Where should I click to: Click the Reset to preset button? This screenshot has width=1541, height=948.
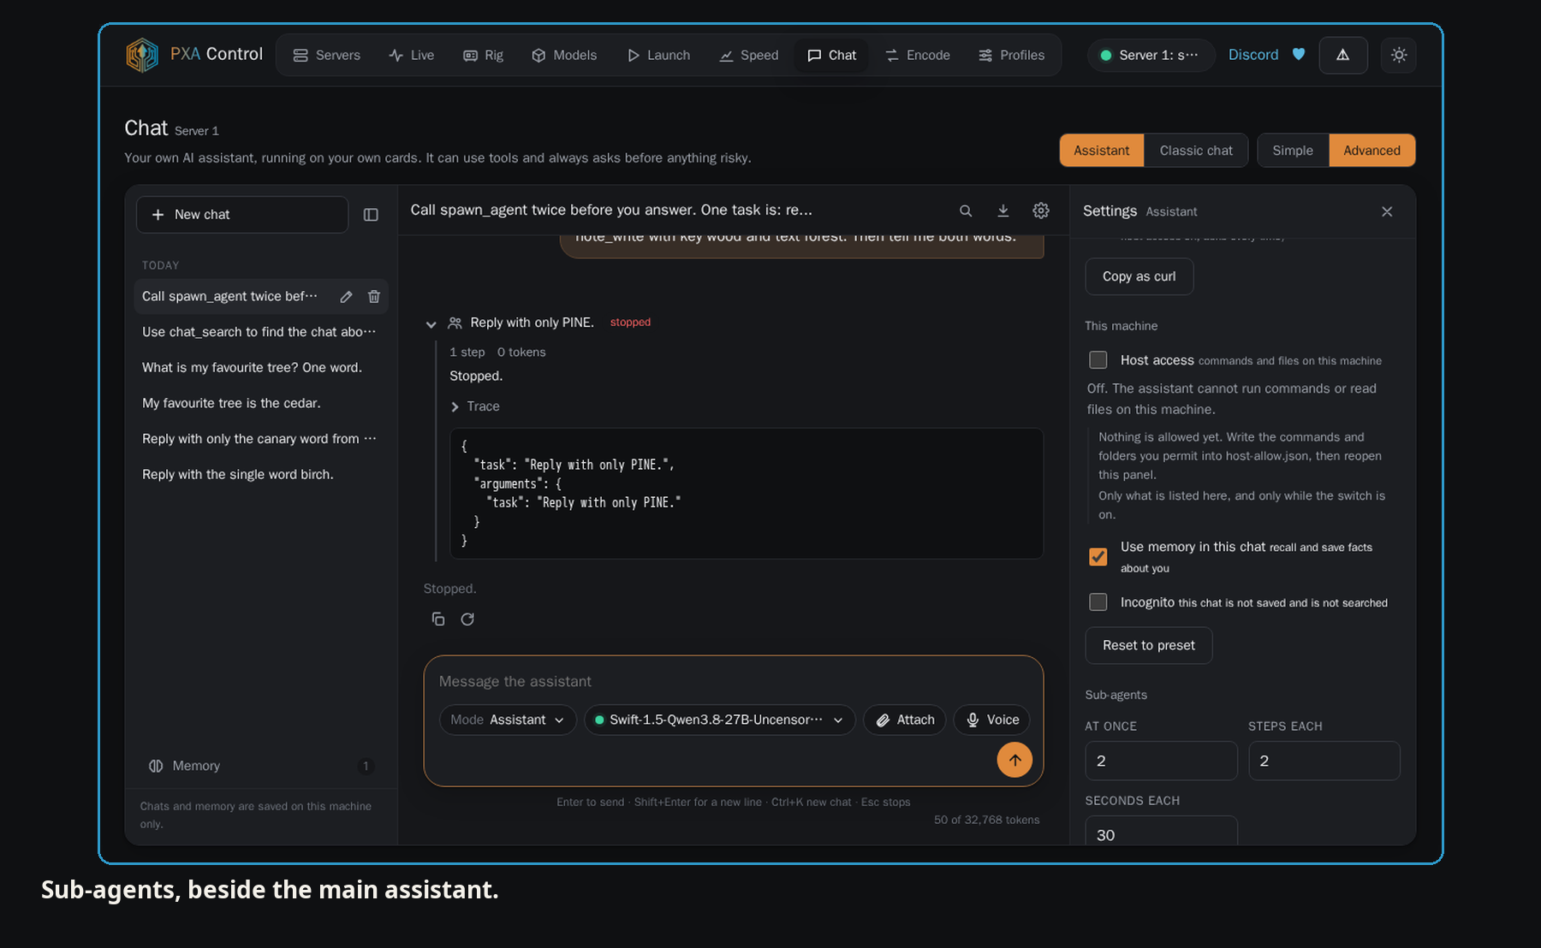click(1148, 645)
